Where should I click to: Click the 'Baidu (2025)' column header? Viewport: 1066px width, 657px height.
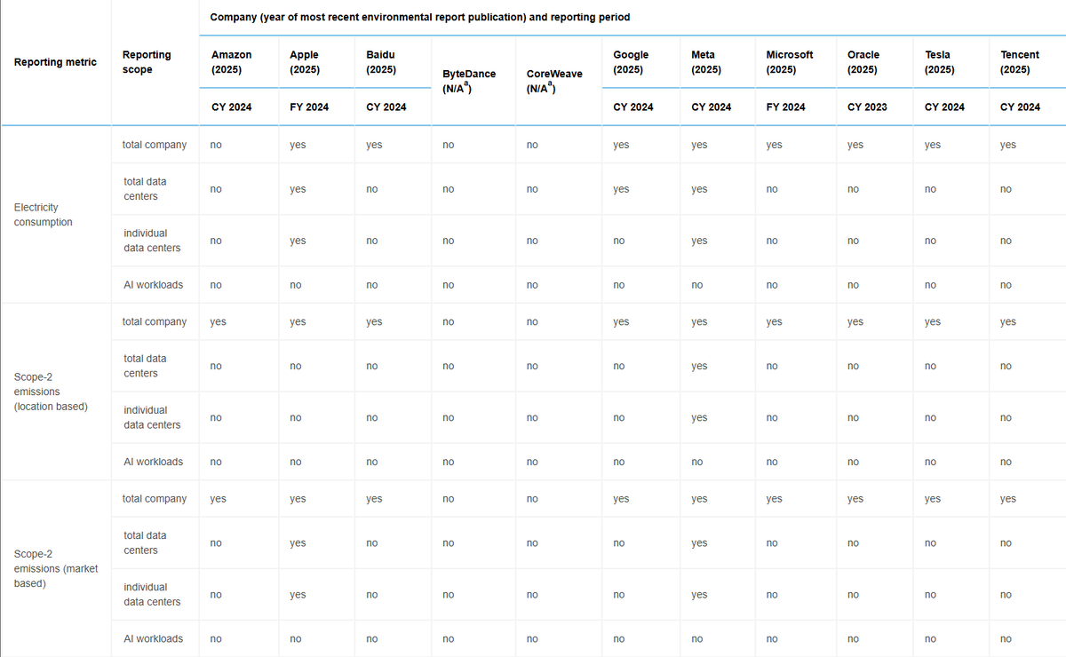(381, 62)
